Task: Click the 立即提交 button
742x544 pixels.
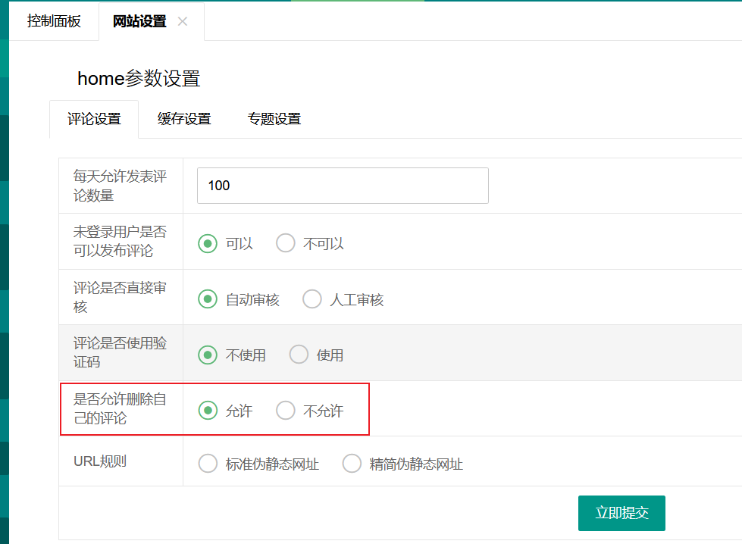Action: pos(621,513)
